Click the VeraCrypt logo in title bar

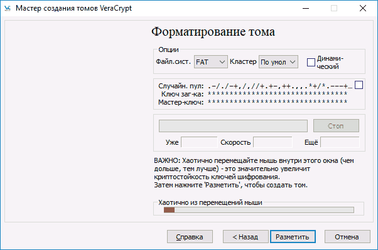coord(8,8)
